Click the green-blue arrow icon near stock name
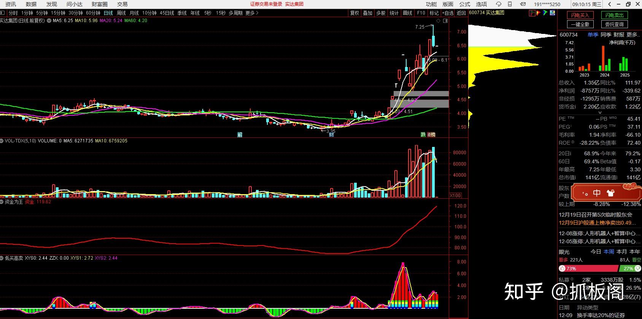Viewport: 642px width, 319px height. [545, 13]
